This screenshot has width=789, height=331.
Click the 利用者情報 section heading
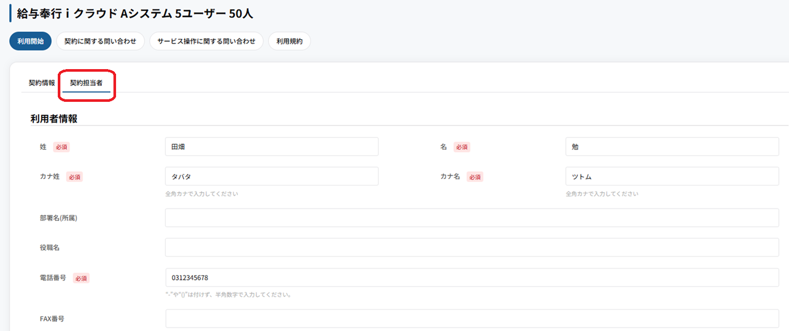pos(54,118)
